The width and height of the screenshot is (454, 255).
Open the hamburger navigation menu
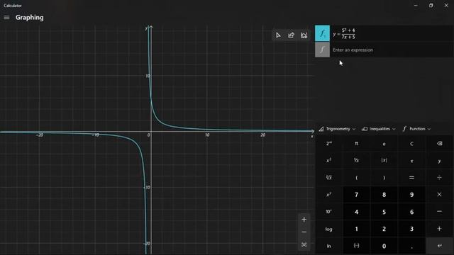tap(6, 18)
